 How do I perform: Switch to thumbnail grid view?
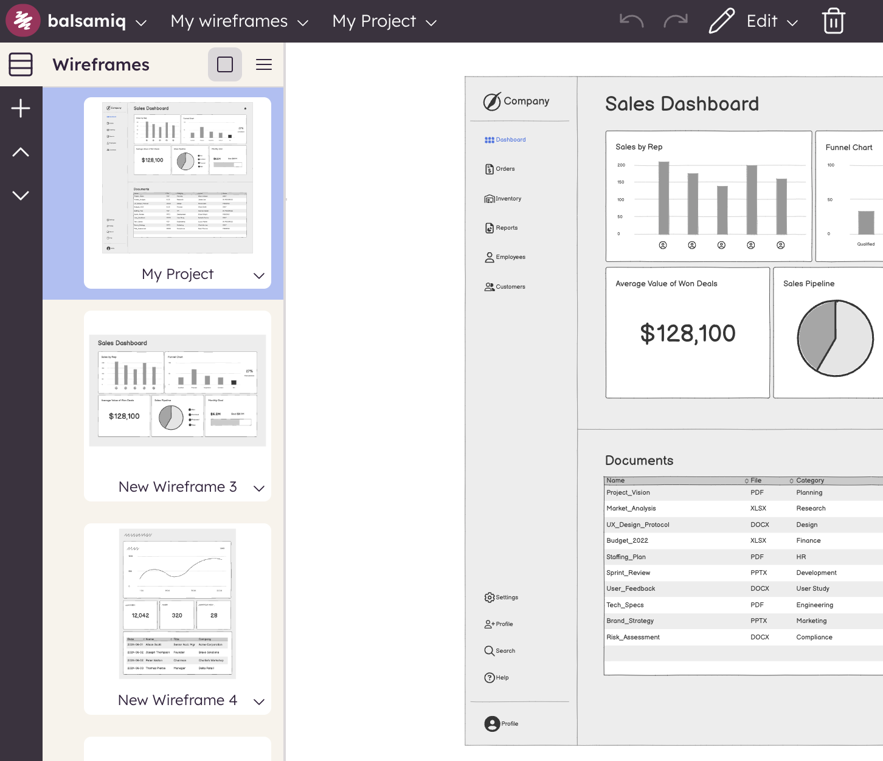click(225, 64)
